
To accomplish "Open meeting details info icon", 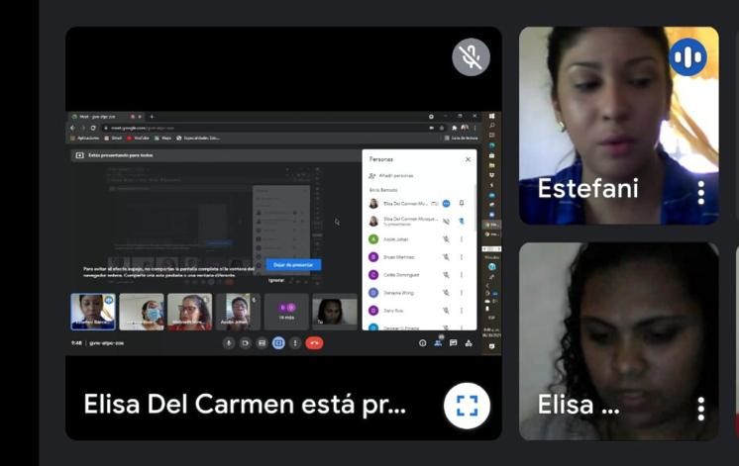I will [x=423, y=343].
